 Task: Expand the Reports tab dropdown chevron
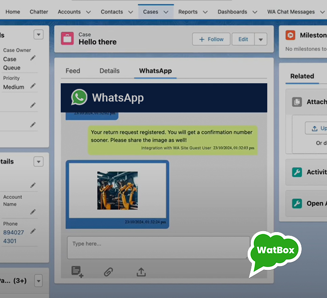click(205, 12)
